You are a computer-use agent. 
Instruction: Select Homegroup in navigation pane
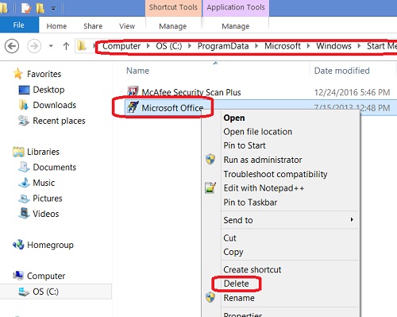coord(50,245)
